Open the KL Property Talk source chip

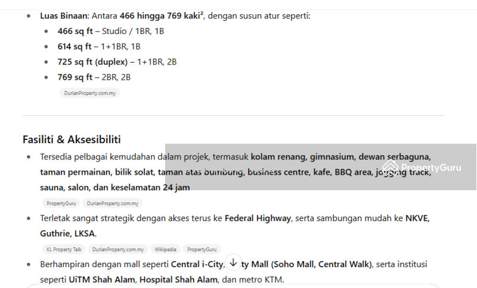click(64, 249)
